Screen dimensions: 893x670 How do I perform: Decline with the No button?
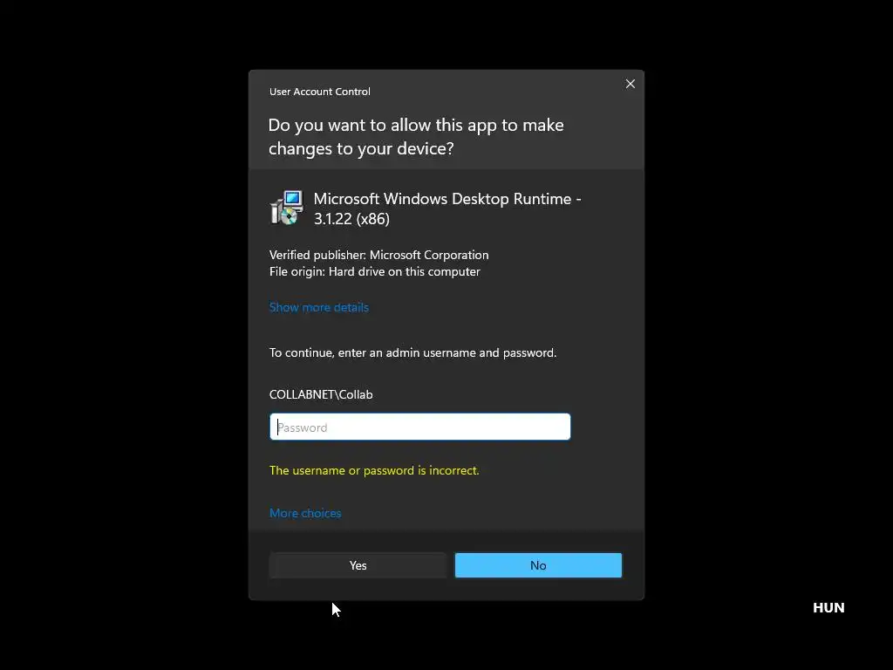[x=538, y=565]
